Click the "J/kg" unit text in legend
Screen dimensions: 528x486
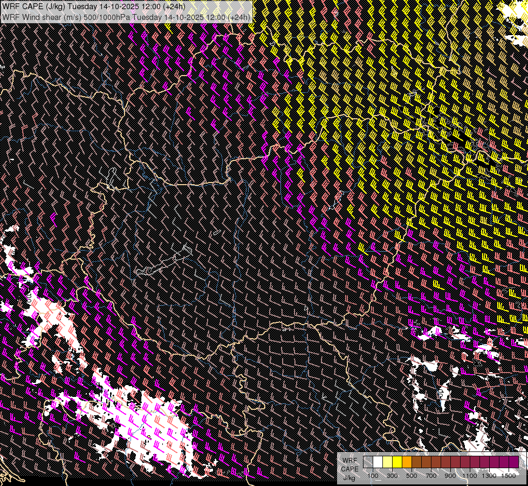pos(349,477)
